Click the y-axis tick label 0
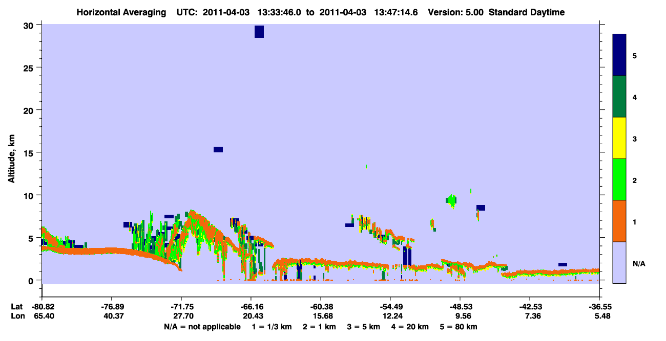Viewport: 666px width, 341px height. pos(31,280)
